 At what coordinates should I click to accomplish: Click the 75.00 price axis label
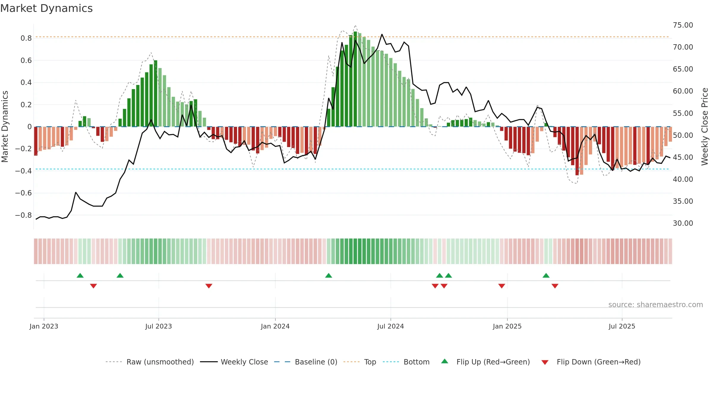(683, 25)
